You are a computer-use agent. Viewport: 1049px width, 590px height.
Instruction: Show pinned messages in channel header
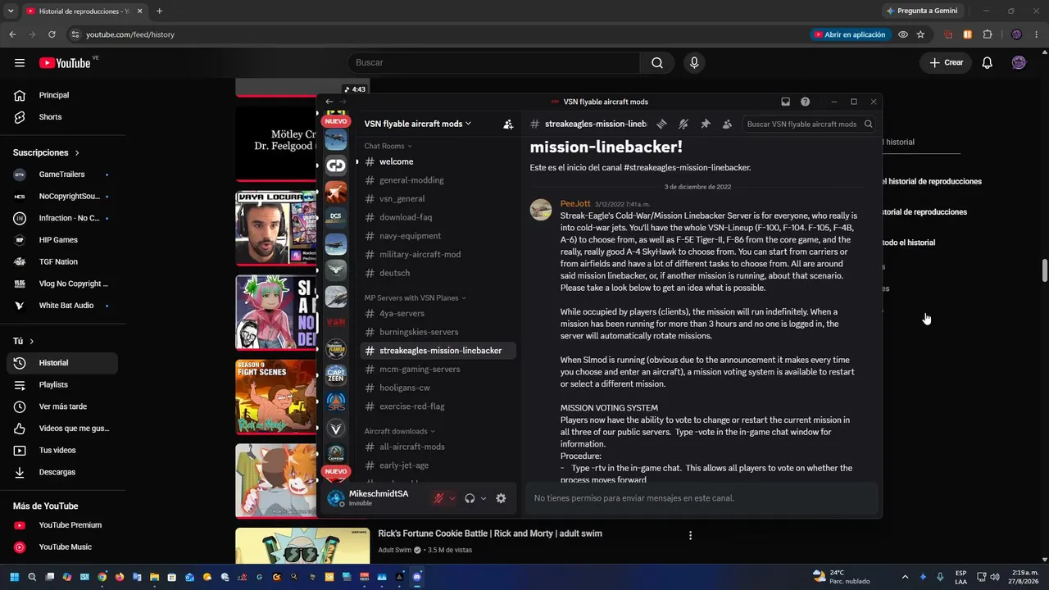[x=705, y=124]
